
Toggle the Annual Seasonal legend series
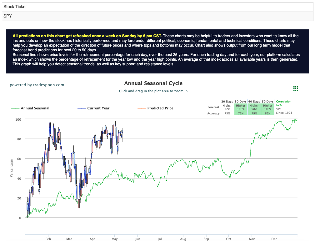[x=35, y=108]
